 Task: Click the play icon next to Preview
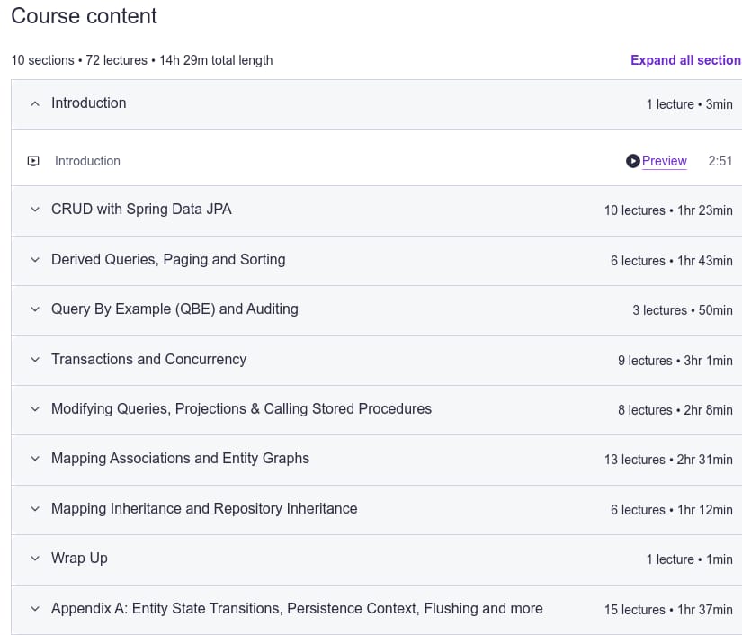(x=632, y=161)
